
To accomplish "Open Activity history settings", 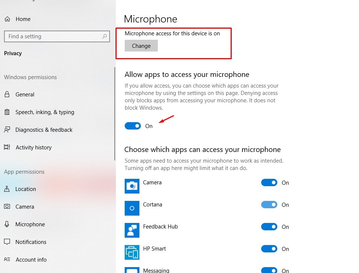I will point(33,148).
